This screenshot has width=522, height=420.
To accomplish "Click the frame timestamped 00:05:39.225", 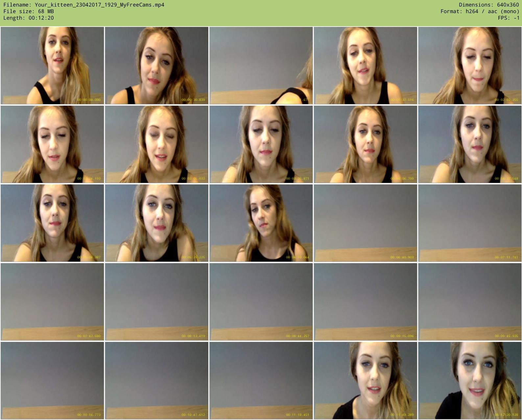I will (156, 223).
